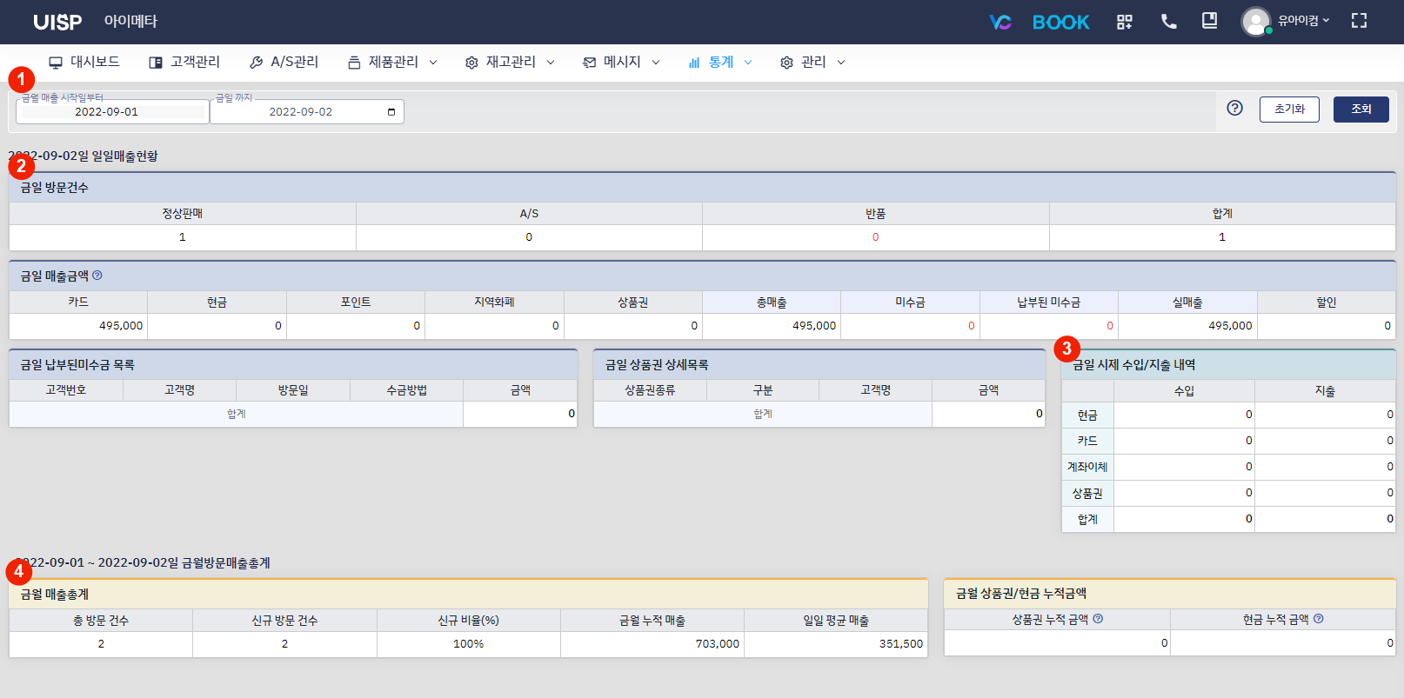Click the 금월 누적 매출 value 703,000
The image size is (1404, 698).
pyautogui.click(x=718, y=644)
